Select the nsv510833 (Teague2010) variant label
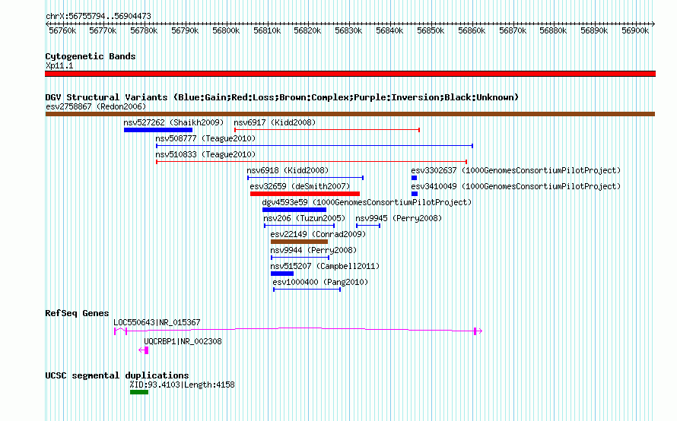Image resolution: width=677 pixels, height=421 pixels. (205, 154)
